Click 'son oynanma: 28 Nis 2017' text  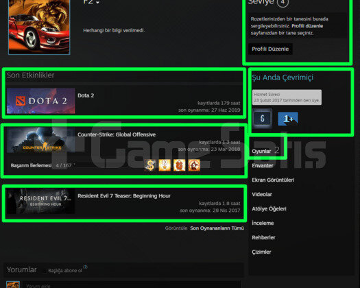pos(210,211)
